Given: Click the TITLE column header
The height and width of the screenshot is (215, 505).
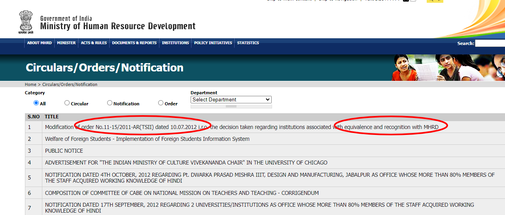Looking at the screenshot, I should (x=51, y=117).
